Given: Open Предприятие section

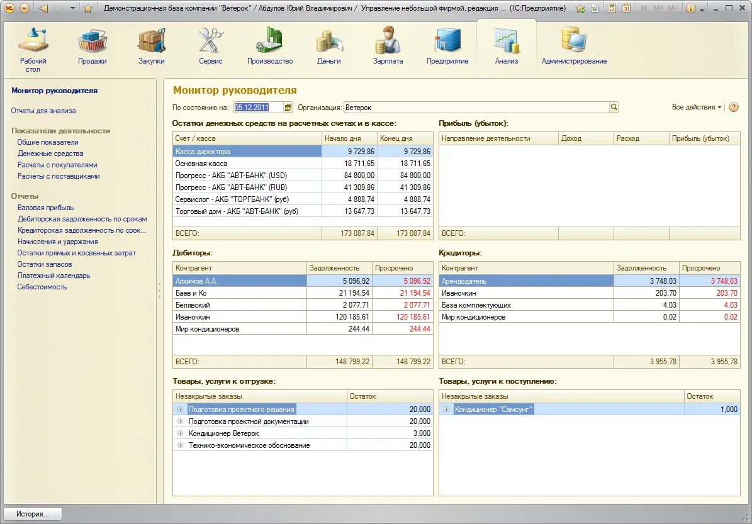Looking at the screenshot, I should coord(447,46).
